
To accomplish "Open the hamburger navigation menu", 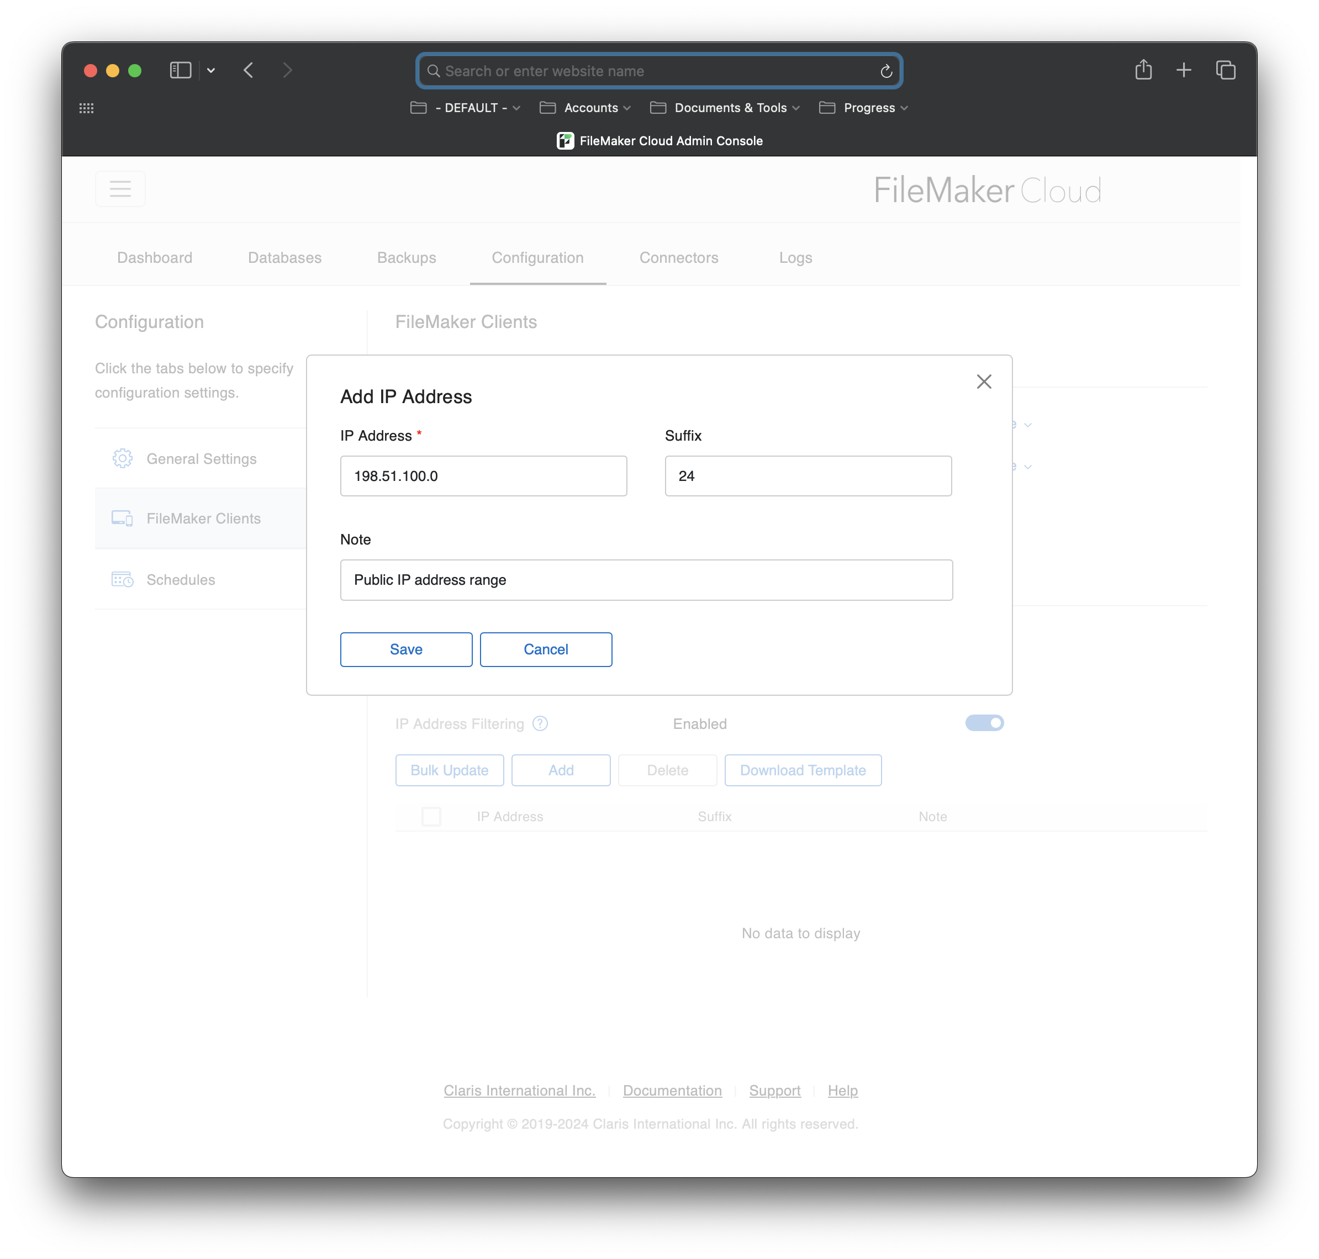I will (120, 189).
